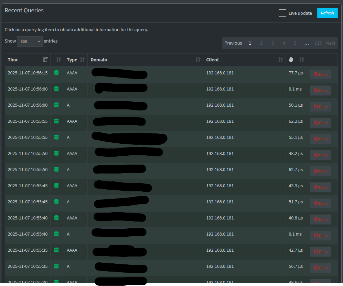343x286 pixels.
Task: Click cache status icon of 10:55:35 AAAA row
Action: click(56, 250)
